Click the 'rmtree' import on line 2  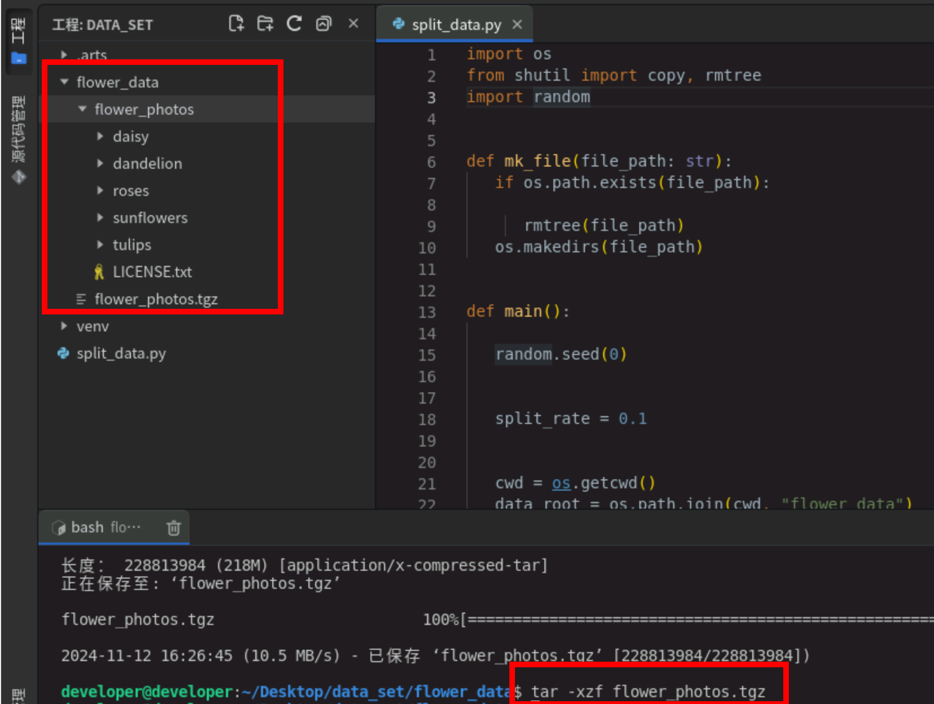(733, 76)
